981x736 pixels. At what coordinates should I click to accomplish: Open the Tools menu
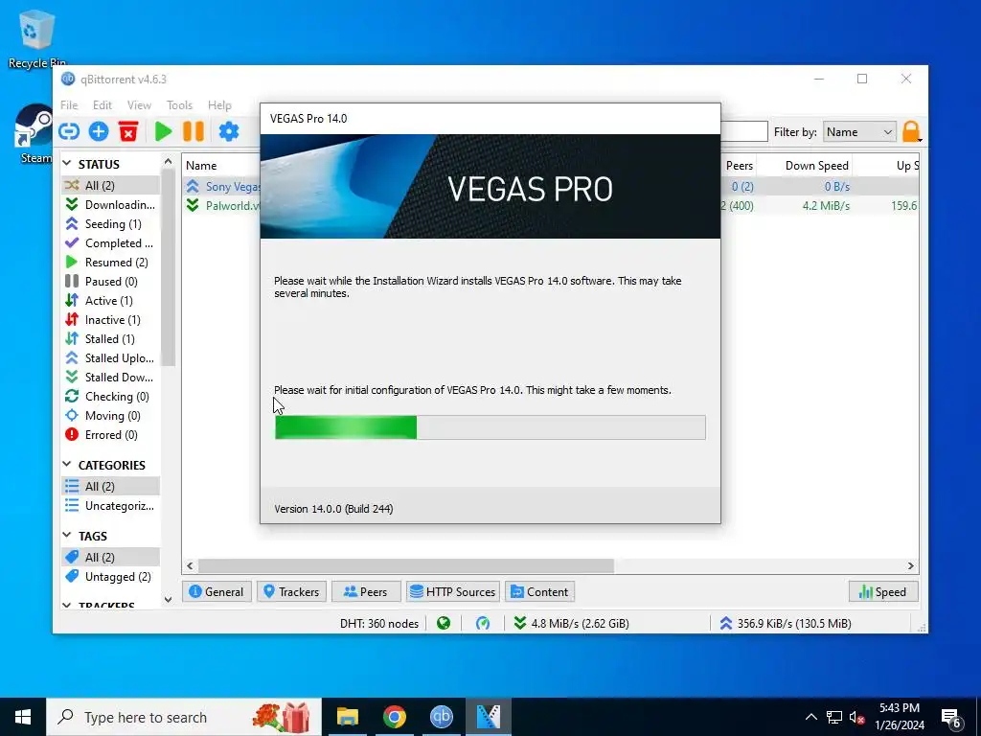[x=179, y=105]
